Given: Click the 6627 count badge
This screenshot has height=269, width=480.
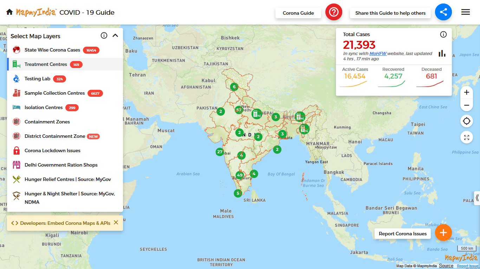Looking at the screenshot, I should [95, 93].
